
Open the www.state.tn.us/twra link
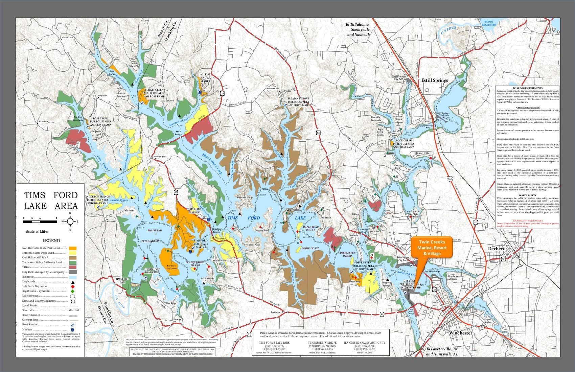pyautogui.click(x=322, y=352)
